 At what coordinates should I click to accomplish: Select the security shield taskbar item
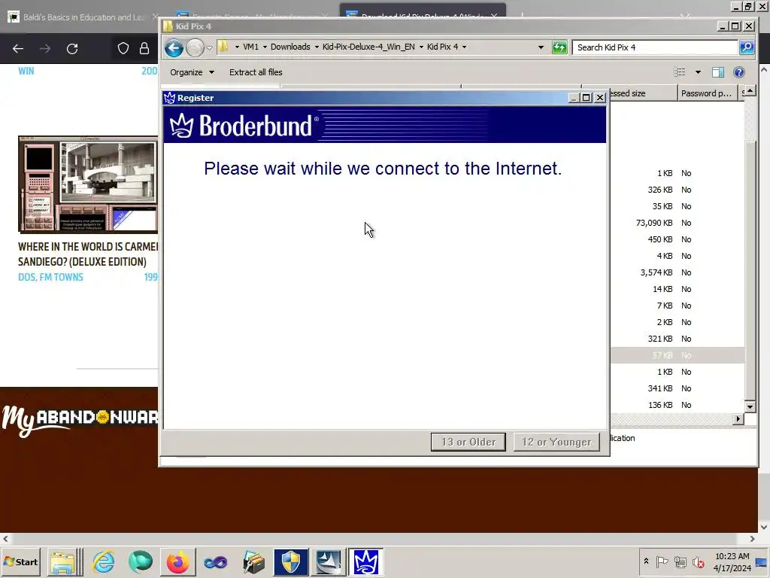coord(291,561)
